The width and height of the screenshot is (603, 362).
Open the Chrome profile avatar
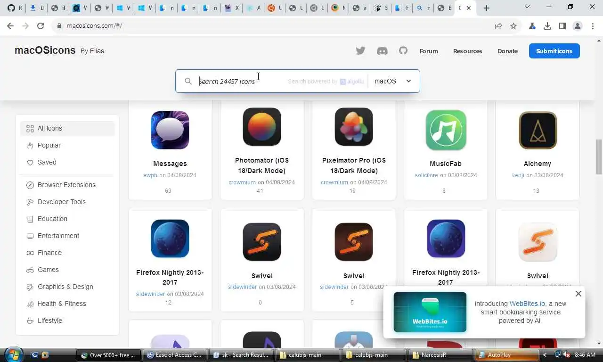(x=578, y=26)
